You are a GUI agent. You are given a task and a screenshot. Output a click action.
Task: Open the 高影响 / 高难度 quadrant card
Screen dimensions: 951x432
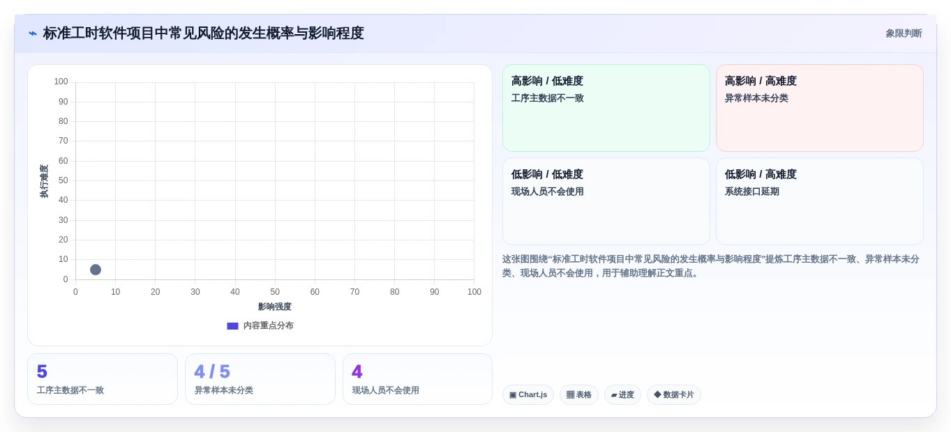819,108
